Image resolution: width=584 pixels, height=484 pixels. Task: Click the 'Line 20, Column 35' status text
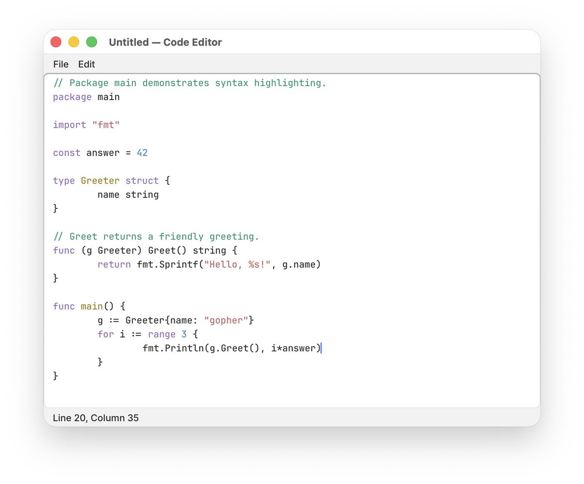coord(96,418)
